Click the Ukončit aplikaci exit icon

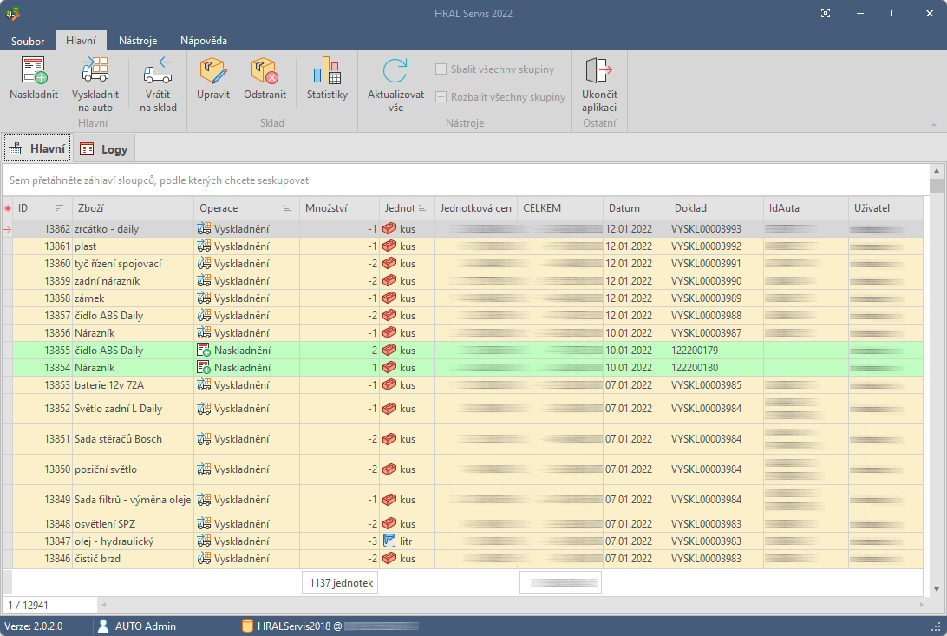[x=599, y=72]
